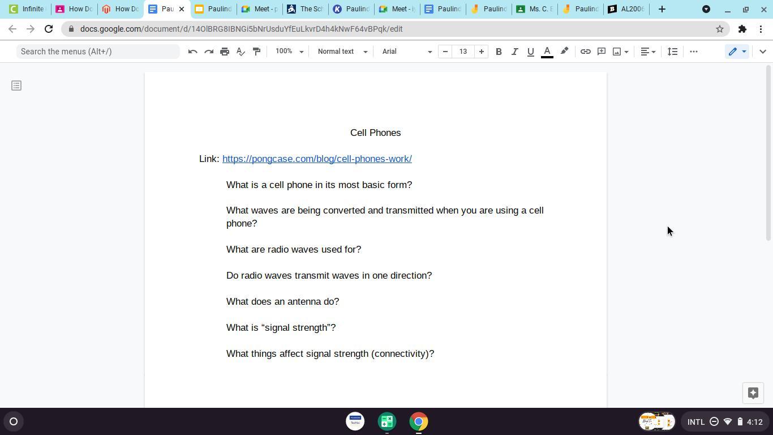Image resolution: width=773 pixels, height=435 pixels.
Task: Switch to the AL2006 tab
Action: [626, 9]
